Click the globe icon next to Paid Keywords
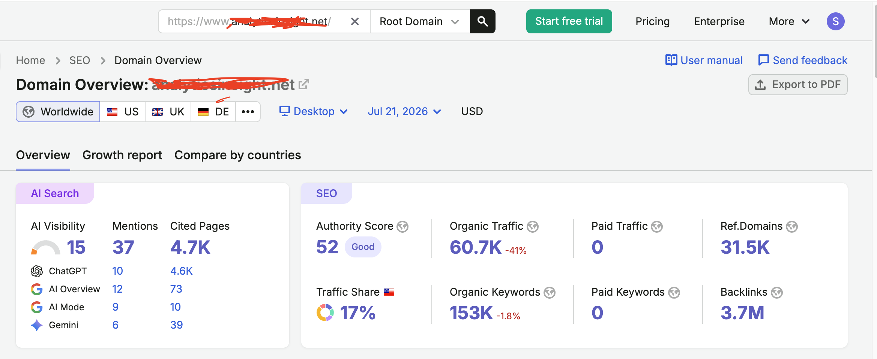The image size is (877, 359). point(674,293)
